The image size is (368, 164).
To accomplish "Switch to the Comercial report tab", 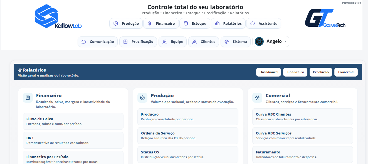I will [346, 72].
